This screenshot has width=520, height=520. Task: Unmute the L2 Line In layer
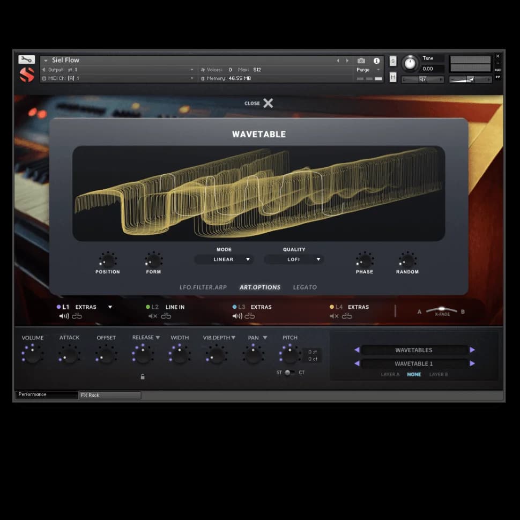pyautogui.click(x=152, y=316)
